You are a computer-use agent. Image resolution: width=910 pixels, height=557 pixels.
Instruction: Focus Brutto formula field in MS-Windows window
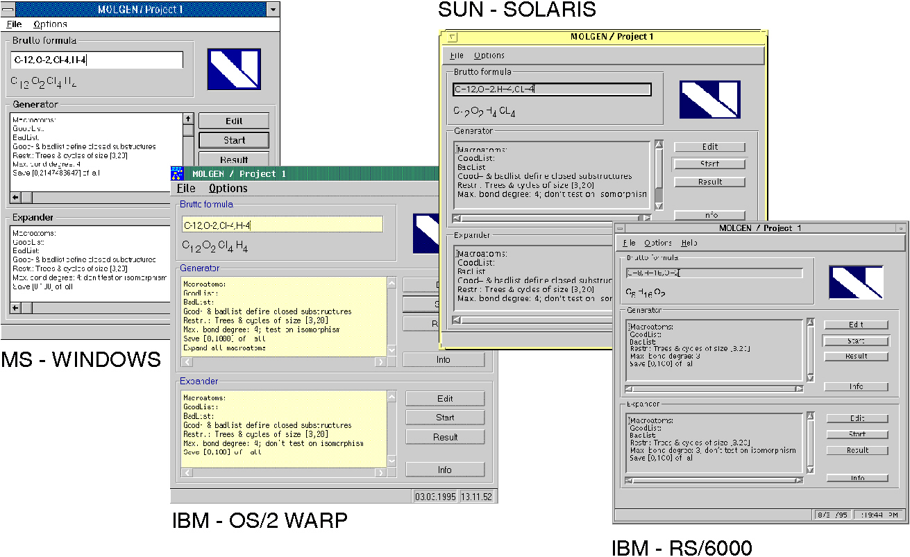click(x=97, y=60)
